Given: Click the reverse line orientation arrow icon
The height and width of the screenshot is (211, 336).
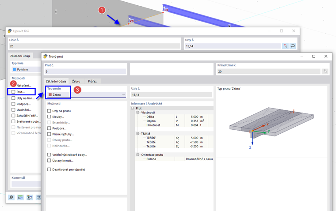Looking at the screenshot, I should tap(293, 46).
